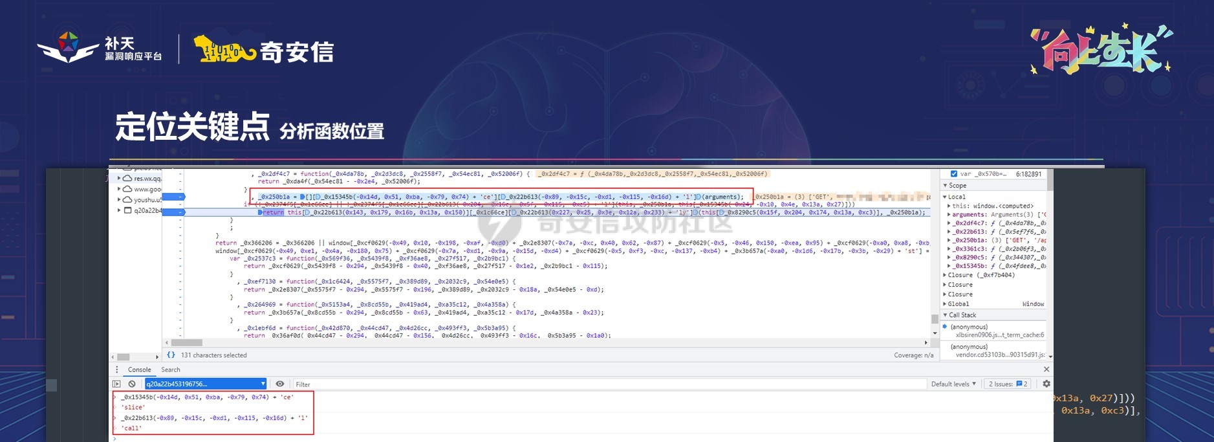
Task: Open console settings gear icon
Action: pyautogui.click(x=1046, y=384)
